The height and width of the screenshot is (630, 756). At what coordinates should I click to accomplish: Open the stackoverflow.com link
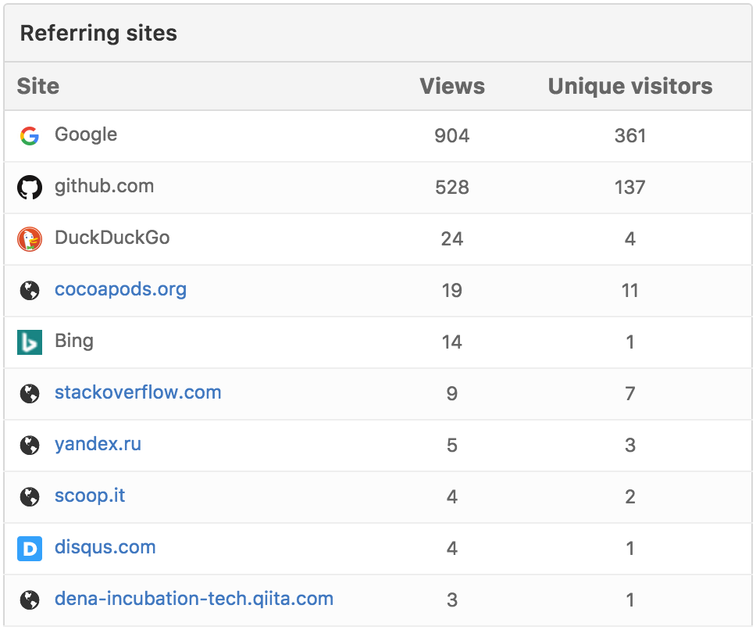(137, 393)
